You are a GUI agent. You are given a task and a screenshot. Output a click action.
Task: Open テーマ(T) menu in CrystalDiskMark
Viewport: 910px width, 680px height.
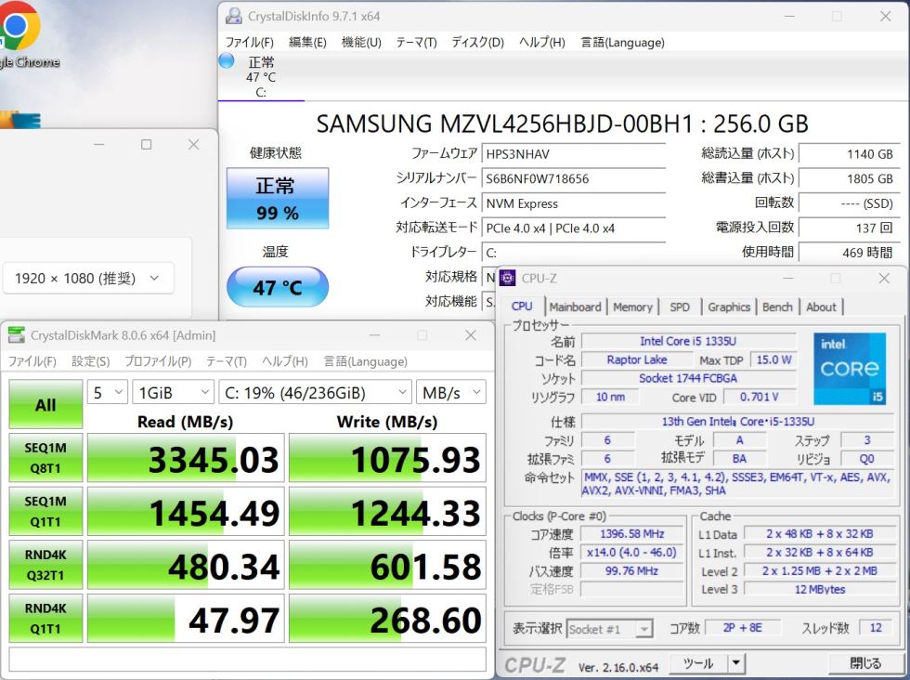(x=227, y=361)
